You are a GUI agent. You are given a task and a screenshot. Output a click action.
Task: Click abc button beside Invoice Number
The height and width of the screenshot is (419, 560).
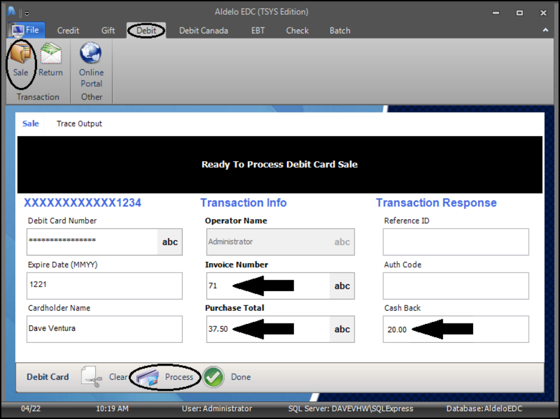coord(342,285)
